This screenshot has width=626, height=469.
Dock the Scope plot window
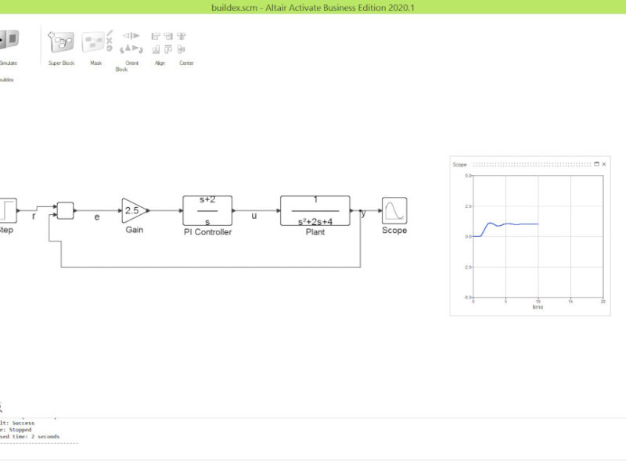(597, 164)
